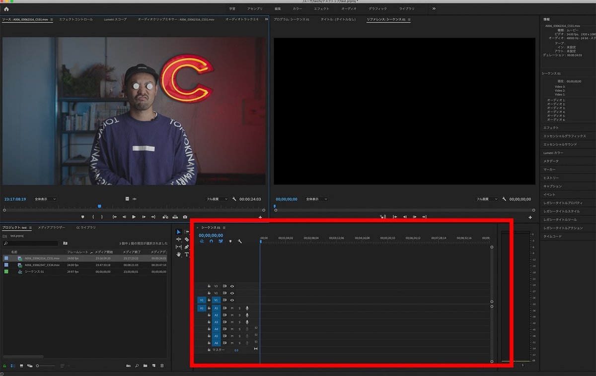Expand source panel tabs overflow chevron
Viewport: 596px width, 376px height.
(267, 19)
